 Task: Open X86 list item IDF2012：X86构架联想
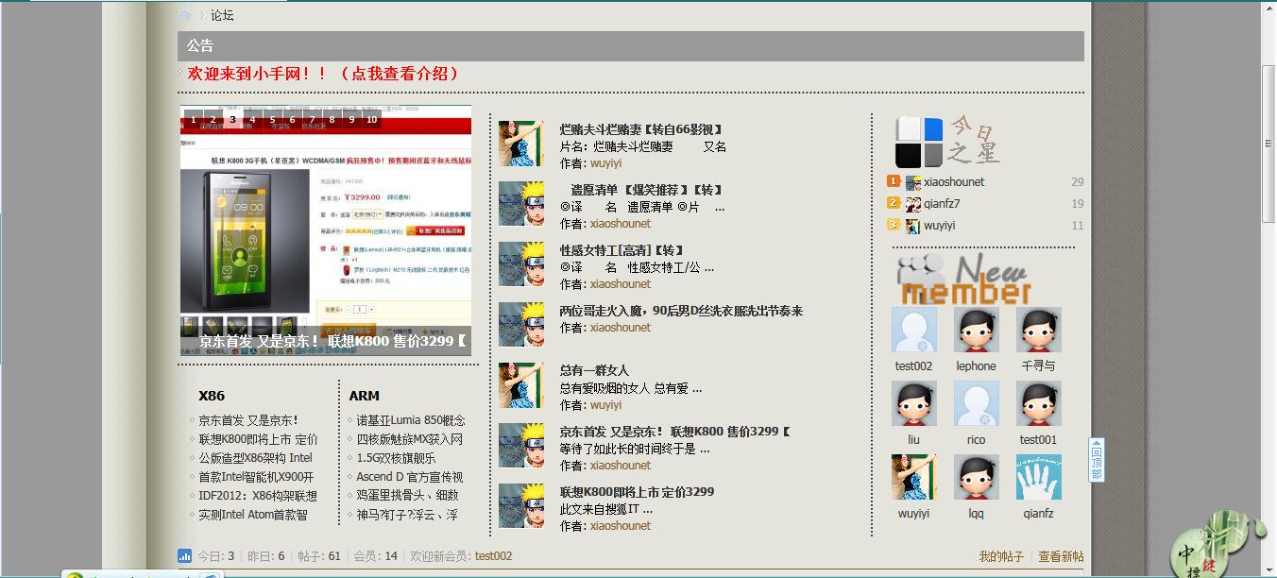coord(258,496)
